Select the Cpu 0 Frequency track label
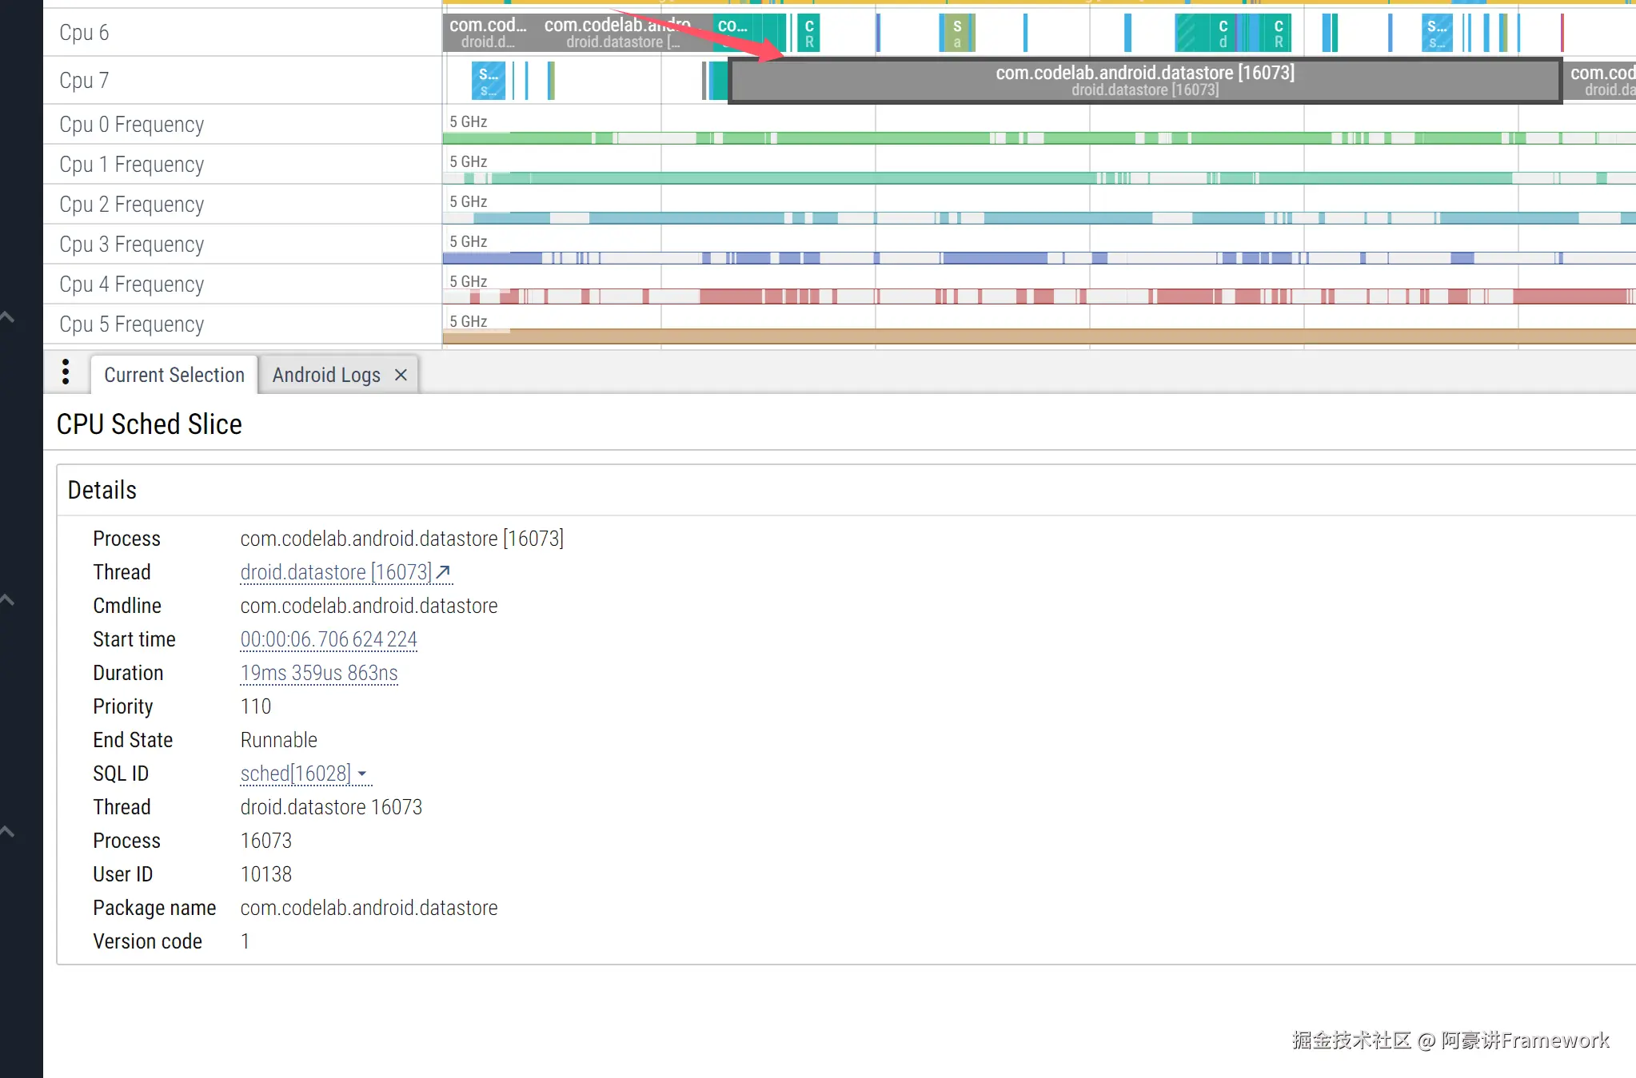The width and height of the screenshot is (1636, 1078). pyautogui.click(x=131, y=125)
